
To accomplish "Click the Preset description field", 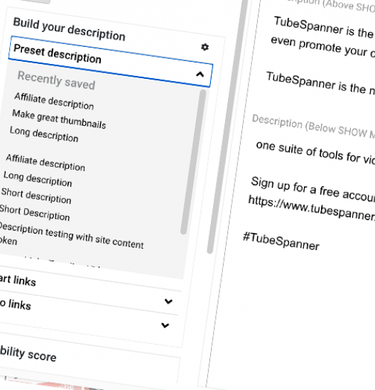I will (110, 61).
